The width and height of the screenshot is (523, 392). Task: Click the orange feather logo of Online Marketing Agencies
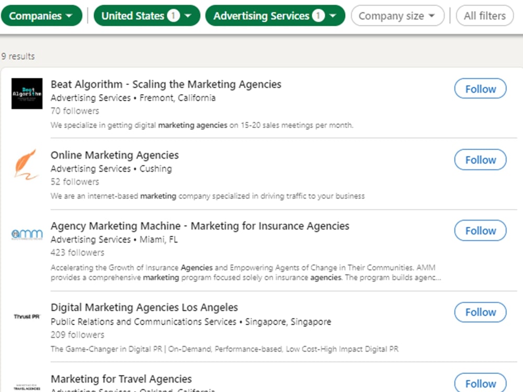pos(25,166)
